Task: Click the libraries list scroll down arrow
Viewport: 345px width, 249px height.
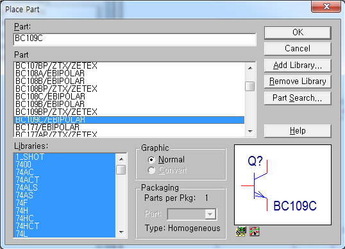Action: [121, 232]
